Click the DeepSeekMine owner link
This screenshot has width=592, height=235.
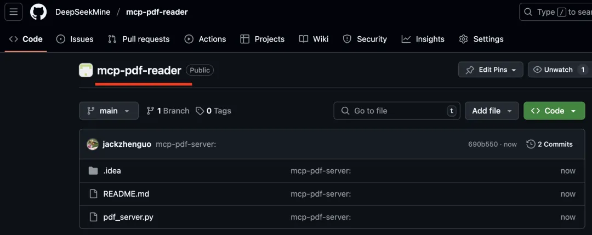coord(83,12)
